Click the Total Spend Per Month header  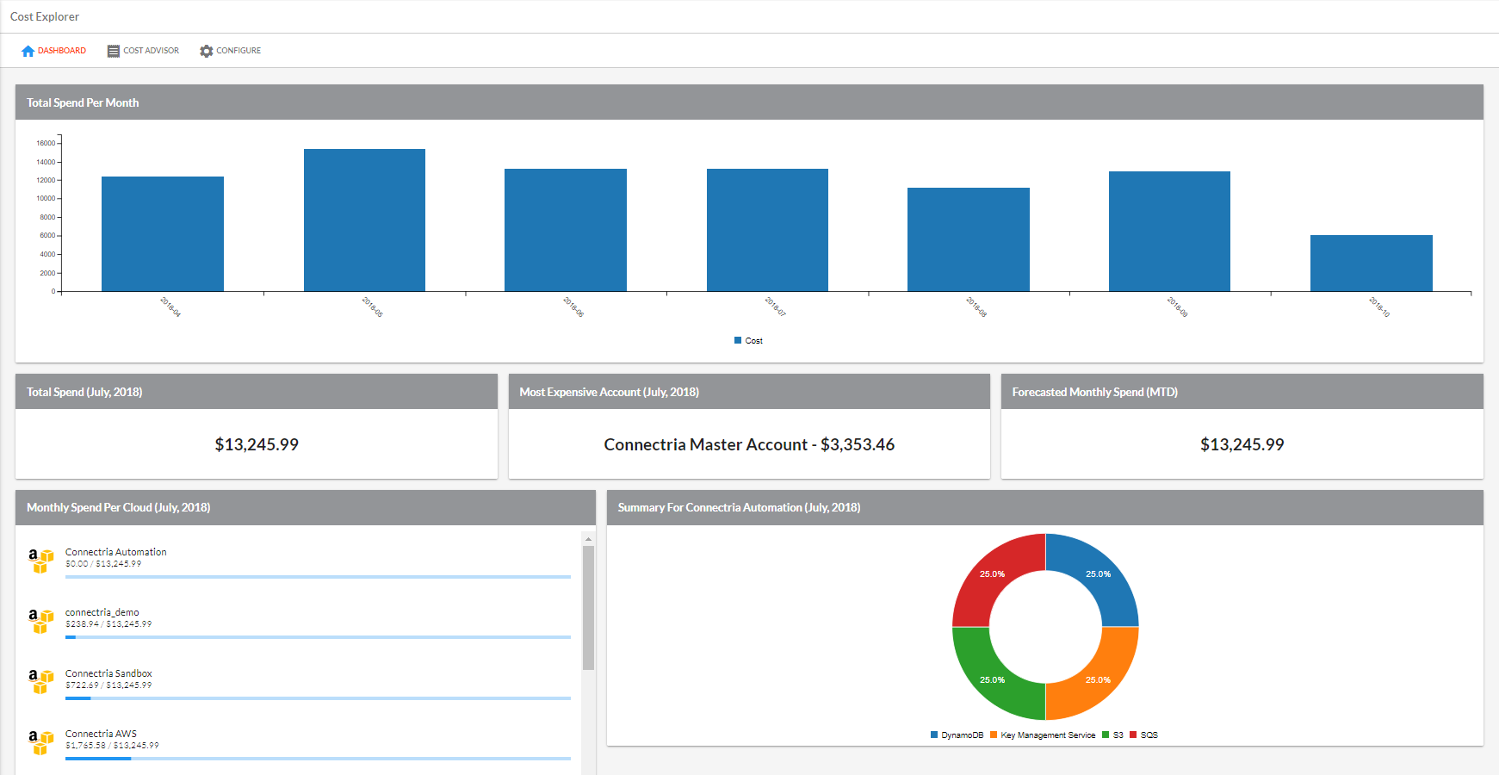[x=749, y=102]
